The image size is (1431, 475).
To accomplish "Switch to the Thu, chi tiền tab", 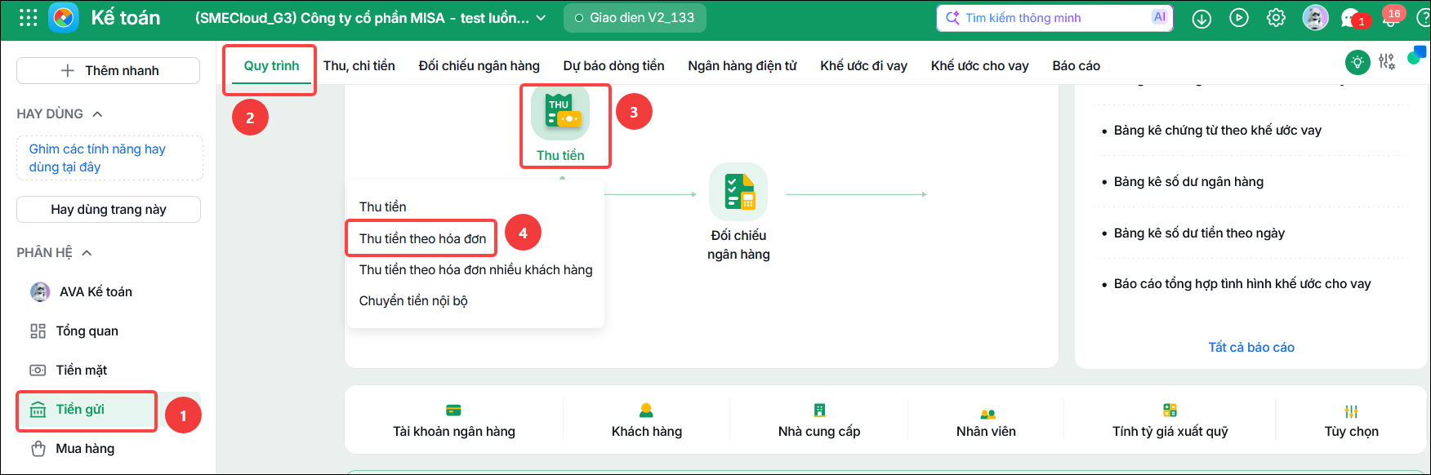I will tap(359, 65).
